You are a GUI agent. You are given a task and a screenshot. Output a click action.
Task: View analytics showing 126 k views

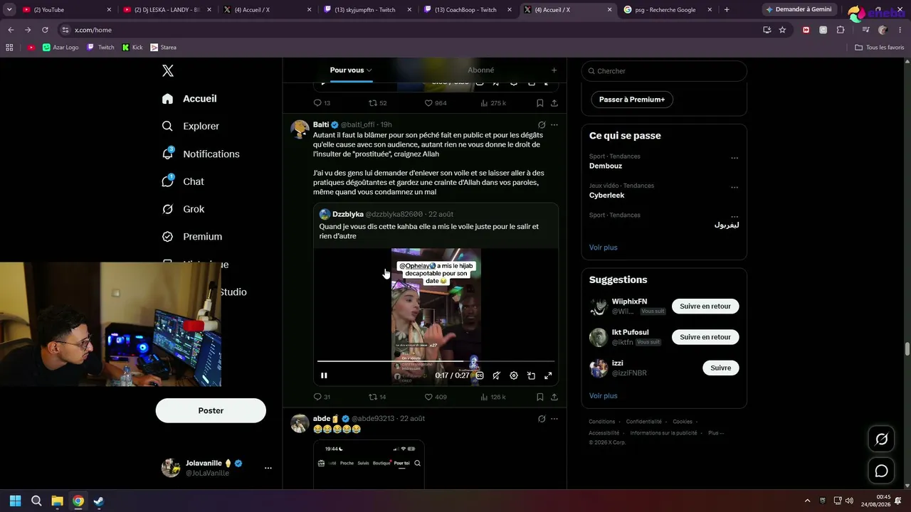(493, 397)
